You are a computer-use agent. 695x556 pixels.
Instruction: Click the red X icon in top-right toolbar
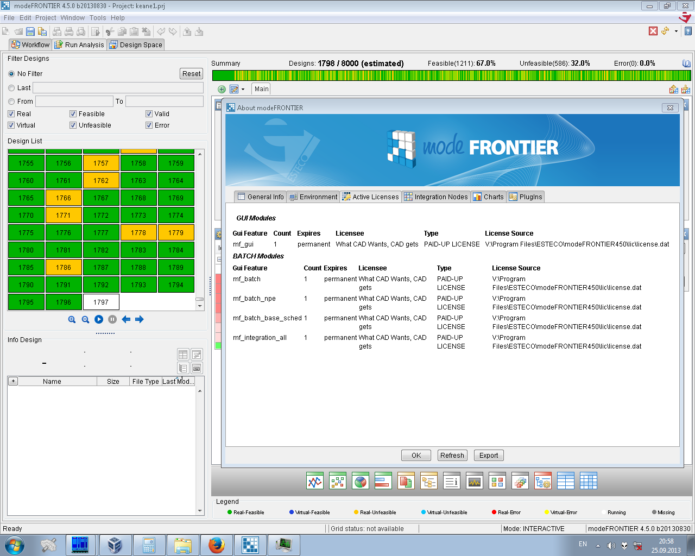653,31
